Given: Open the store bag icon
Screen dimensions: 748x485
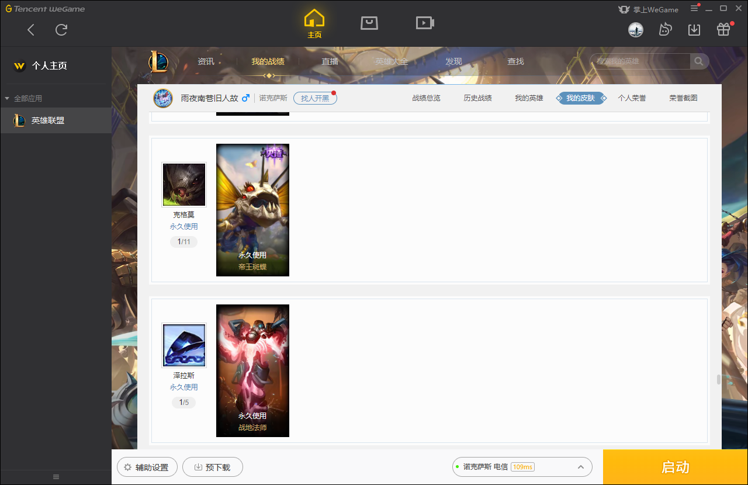Looking at the screenshot, I should click(x=369, y=23).
